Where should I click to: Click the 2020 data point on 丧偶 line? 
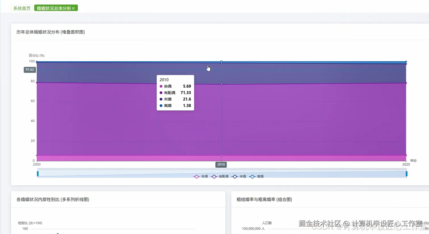click(x=406, y=155)
